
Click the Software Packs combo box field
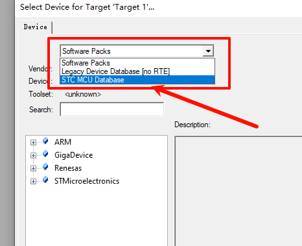(x=132, y=51)
